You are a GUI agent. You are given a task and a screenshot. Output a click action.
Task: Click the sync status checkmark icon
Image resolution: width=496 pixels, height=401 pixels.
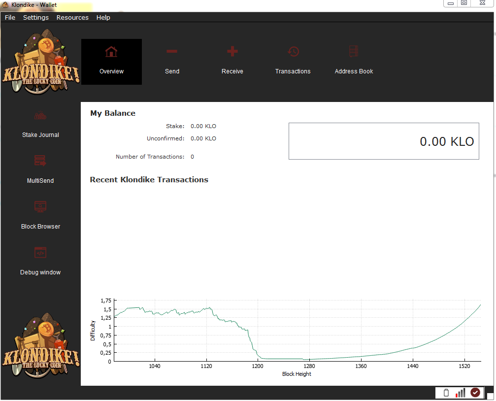[x=475, y=393]
